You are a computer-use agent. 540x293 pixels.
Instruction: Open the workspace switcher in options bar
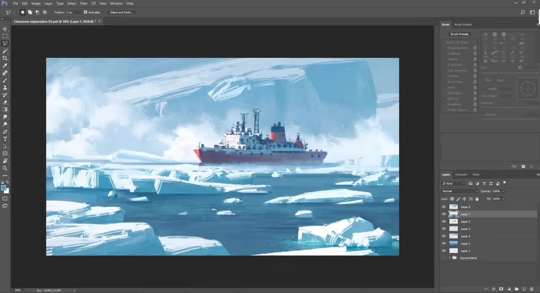tap(533, 12)
